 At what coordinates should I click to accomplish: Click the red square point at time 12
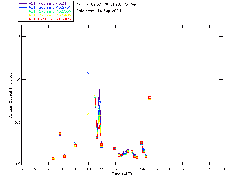(114, 149)
